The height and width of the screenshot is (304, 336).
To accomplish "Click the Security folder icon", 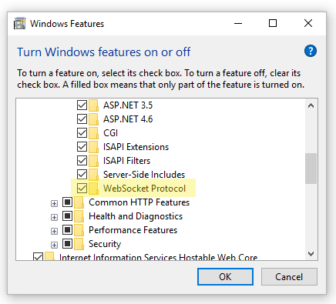I will (79, 244).
